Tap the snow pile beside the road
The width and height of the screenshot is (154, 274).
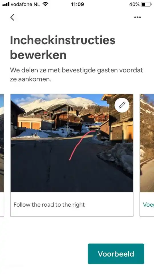[x=117, y=156]
